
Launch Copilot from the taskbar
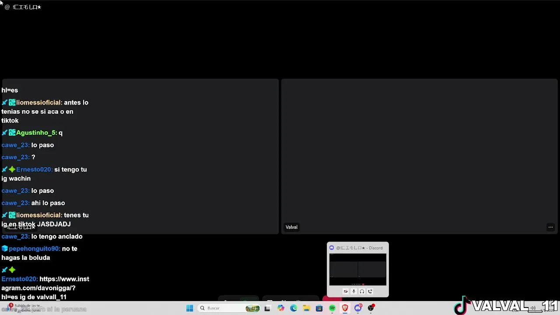click(280, 308)
